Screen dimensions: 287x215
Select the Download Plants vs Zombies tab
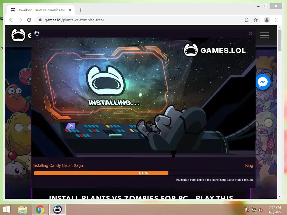[x=41, y=10]
